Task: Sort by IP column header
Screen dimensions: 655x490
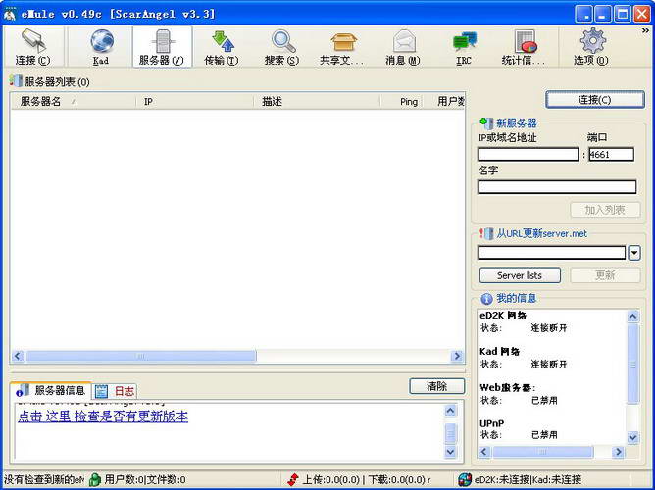Action: click(195, 101)
